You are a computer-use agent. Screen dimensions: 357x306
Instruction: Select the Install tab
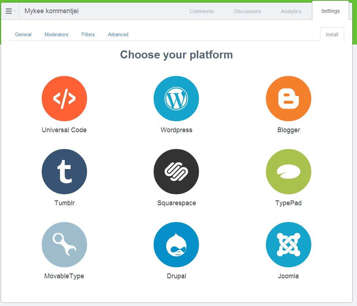click(x=332, y=34)
